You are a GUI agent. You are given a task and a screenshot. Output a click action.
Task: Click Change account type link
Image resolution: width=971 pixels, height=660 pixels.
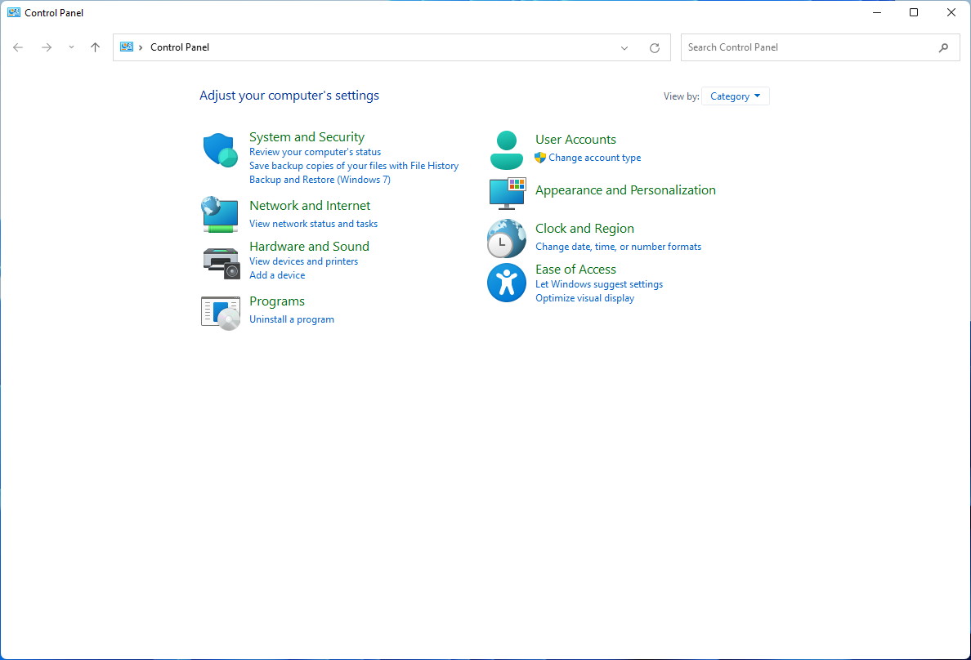point(594,158)
